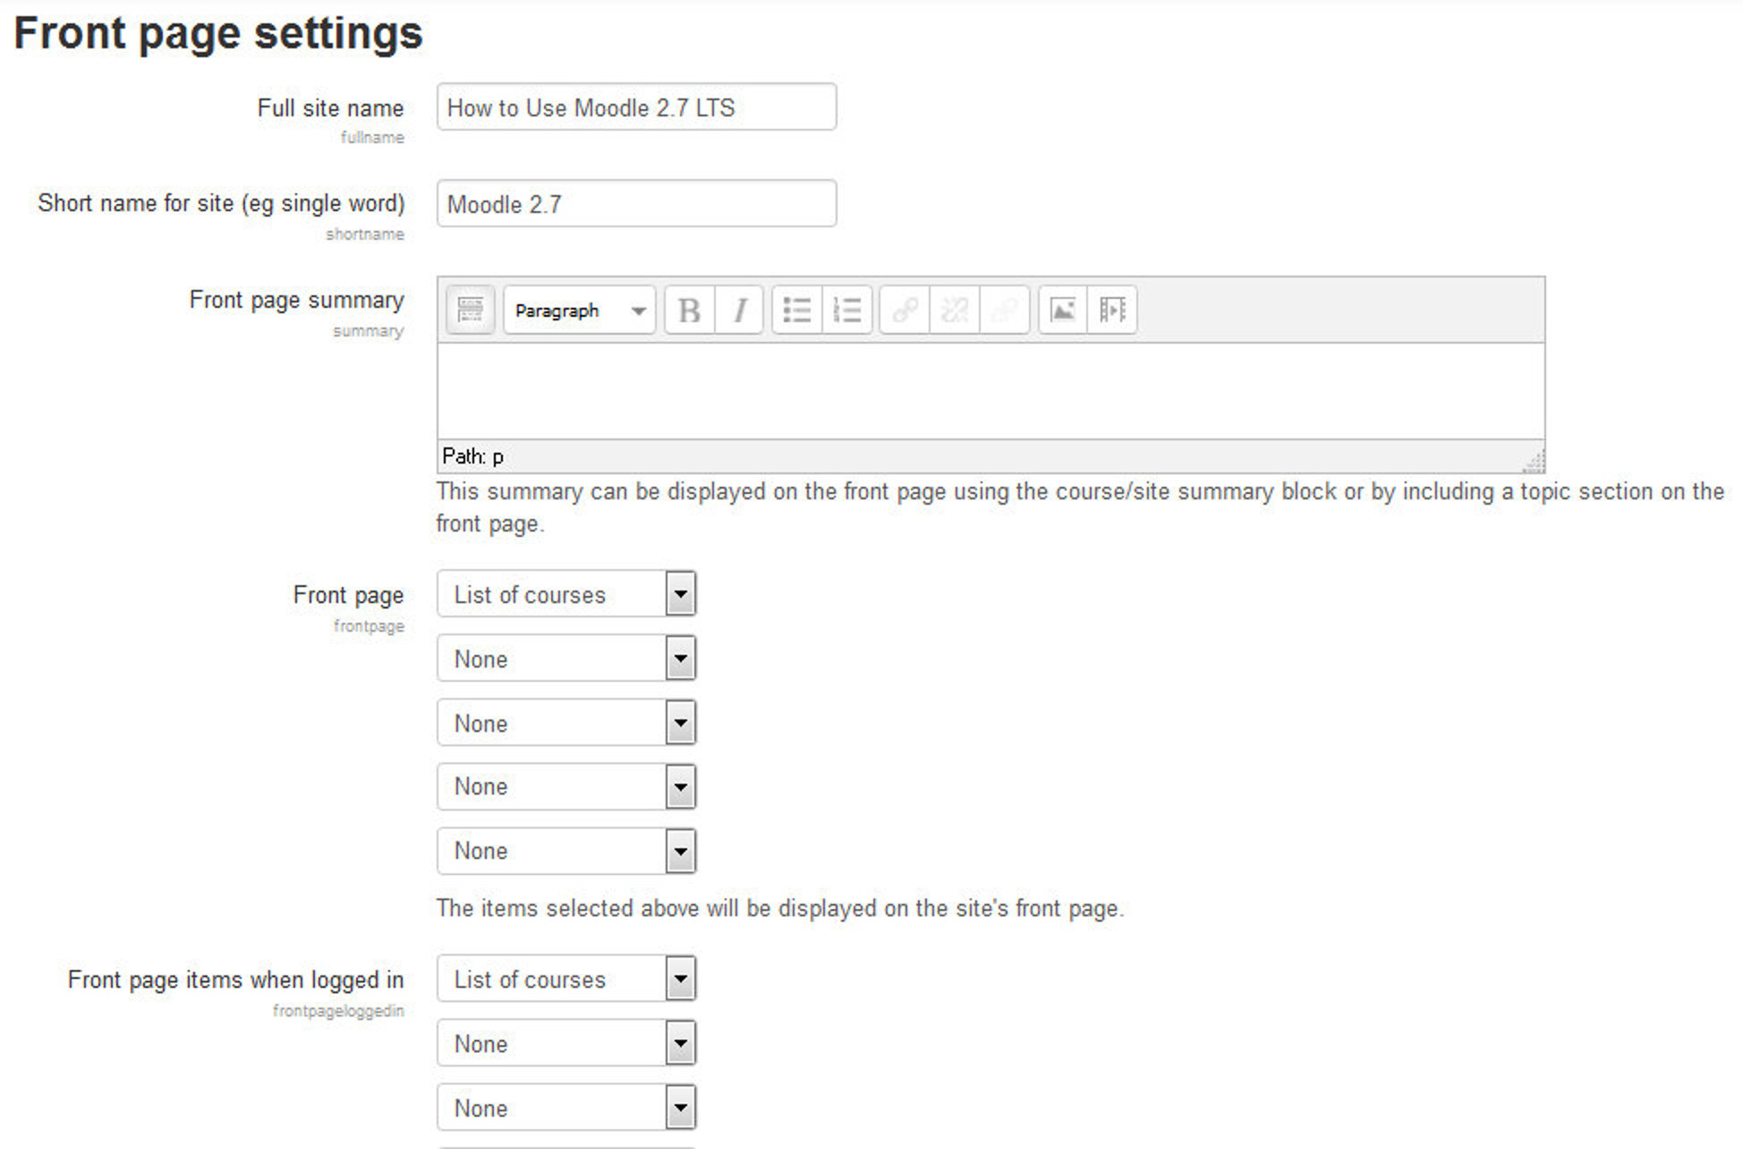Click the unlink icon
The width and height of the screenshot is (1743, 1149).
[x=954, y=311]
